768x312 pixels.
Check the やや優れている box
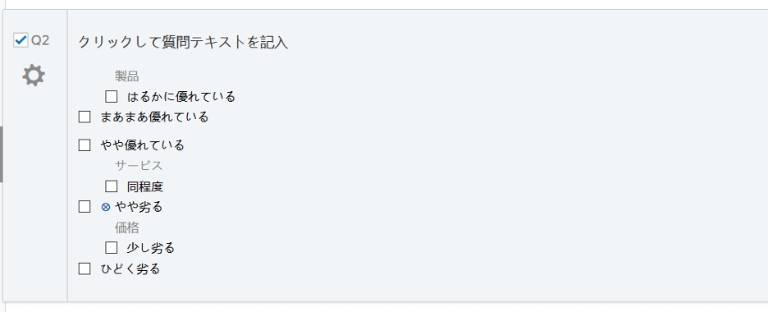click(x=85, y=145)
